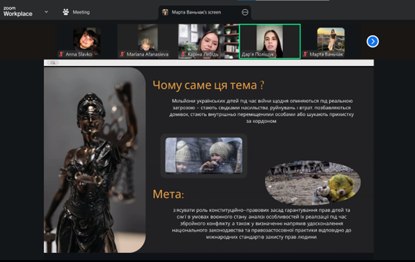Switch to the Meeting tab

pos(76,12)
